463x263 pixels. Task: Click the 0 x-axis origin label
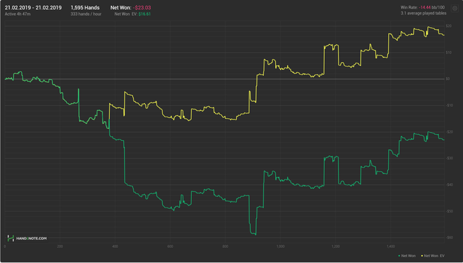(x=5, y=246)
